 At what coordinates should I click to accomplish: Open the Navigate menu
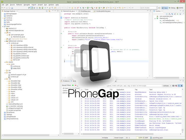27,5
